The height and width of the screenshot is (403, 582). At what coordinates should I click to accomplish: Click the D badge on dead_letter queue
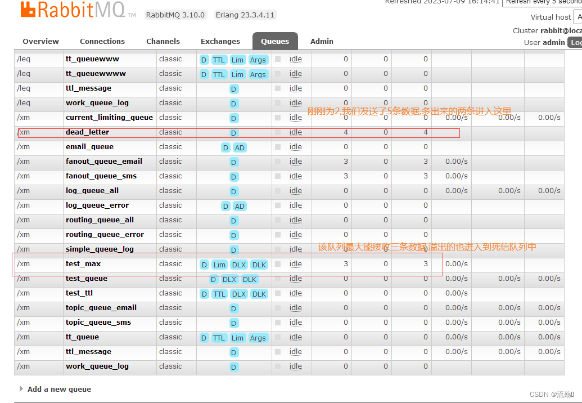click(x=233, y=133)
